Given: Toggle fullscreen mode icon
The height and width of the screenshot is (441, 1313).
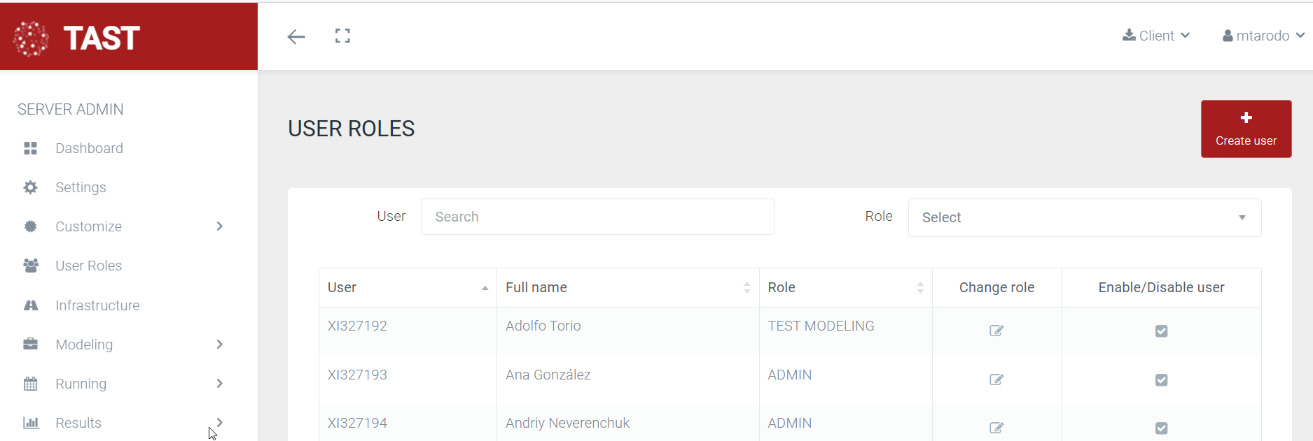Looking at the screenshot, I should pos(342,36).
